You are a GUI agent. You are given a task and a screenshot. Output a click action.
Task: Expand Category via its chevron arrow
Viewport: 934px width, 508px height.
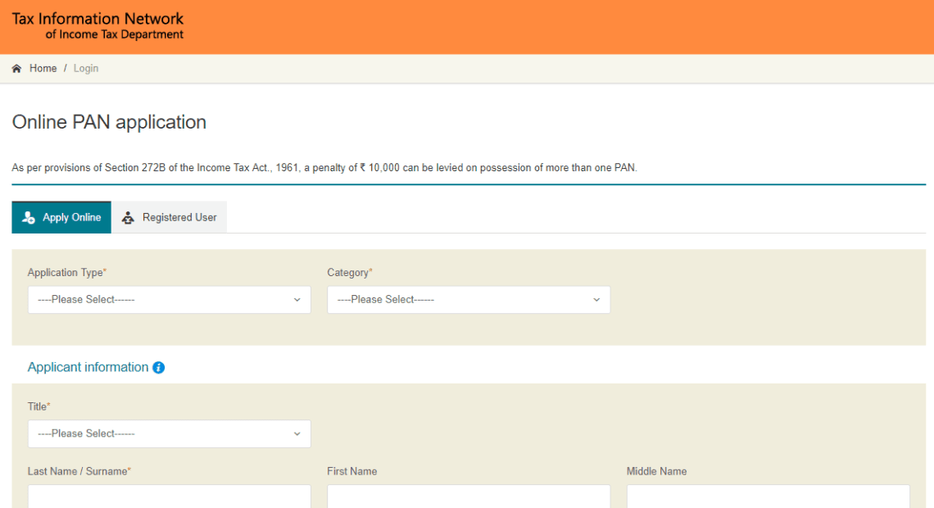point(596,299)
